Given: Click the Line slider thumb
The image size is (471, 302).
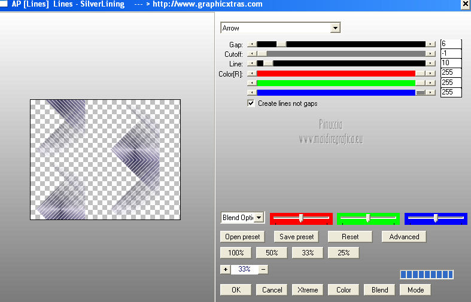Looking at the screenshot, I should (268, 63).
